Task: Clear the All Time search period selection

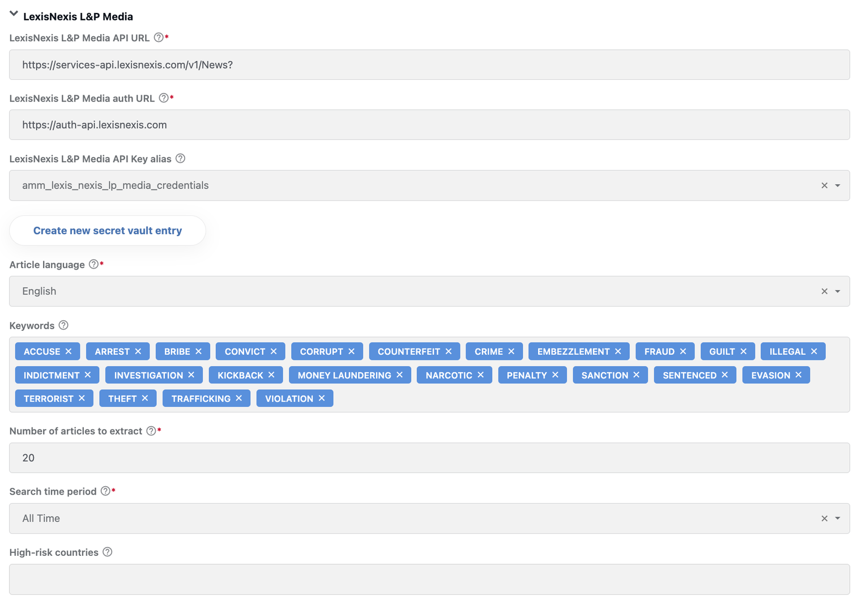Action: (825, 518)
